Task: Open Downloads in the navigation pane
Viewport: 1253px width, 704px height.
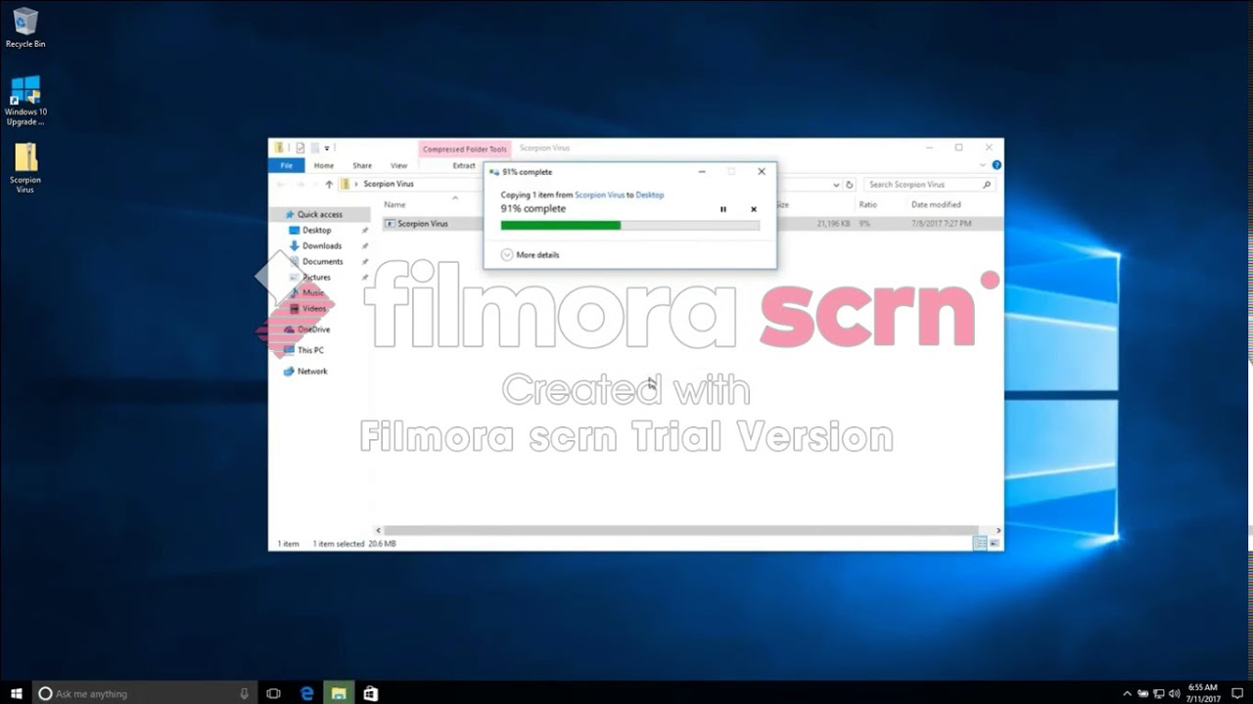Action: click(321, 245)
